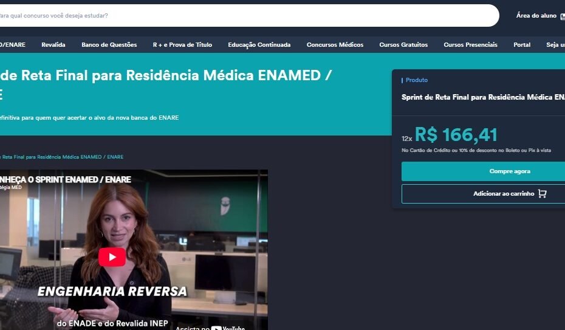Open the Revalida menu item
The image size is (565, 330).
pyautogui.click(x=53, y=45)
